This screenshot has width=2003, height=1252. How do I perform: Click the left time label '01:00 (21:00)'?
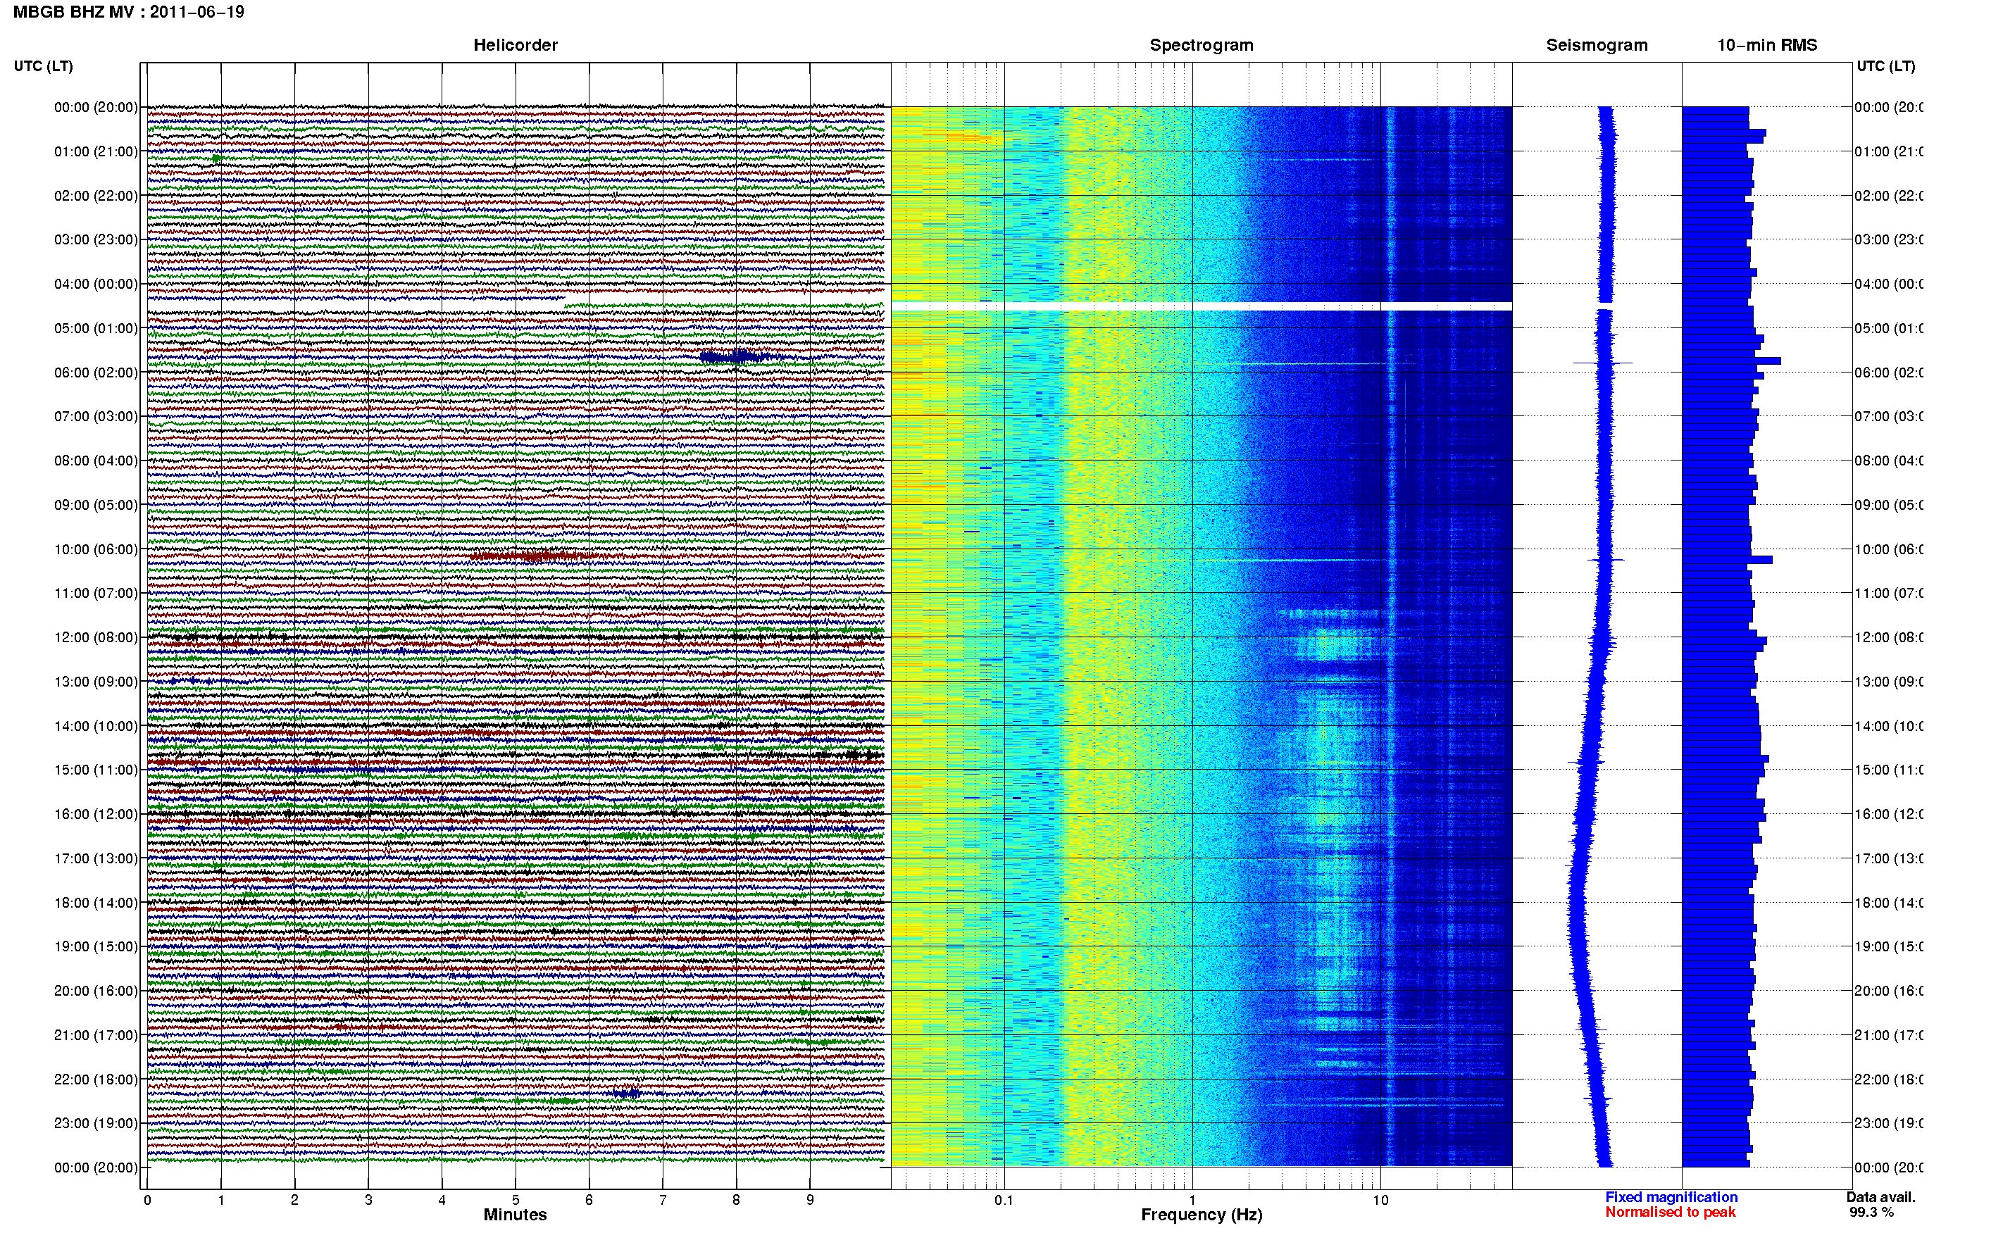pyautogui.click(x=96, y=151)
